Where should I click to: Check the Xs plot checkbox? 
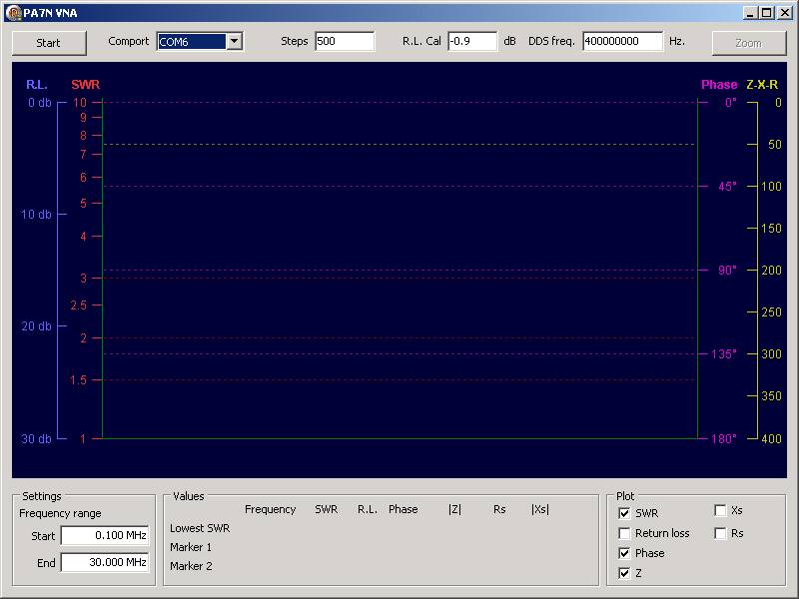pos(720,510)
